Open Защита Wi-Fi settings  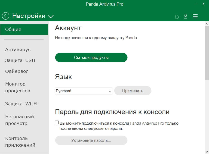[21, 104]
